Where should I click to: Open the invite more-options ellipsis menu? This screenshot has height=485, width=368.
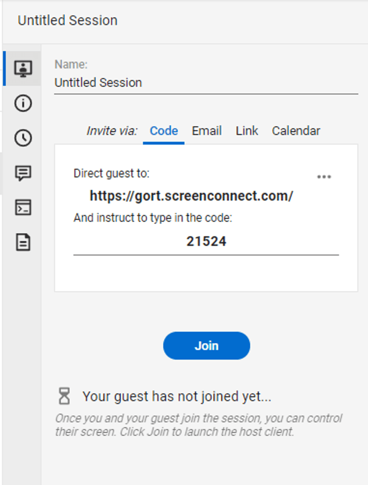point(324,176)
